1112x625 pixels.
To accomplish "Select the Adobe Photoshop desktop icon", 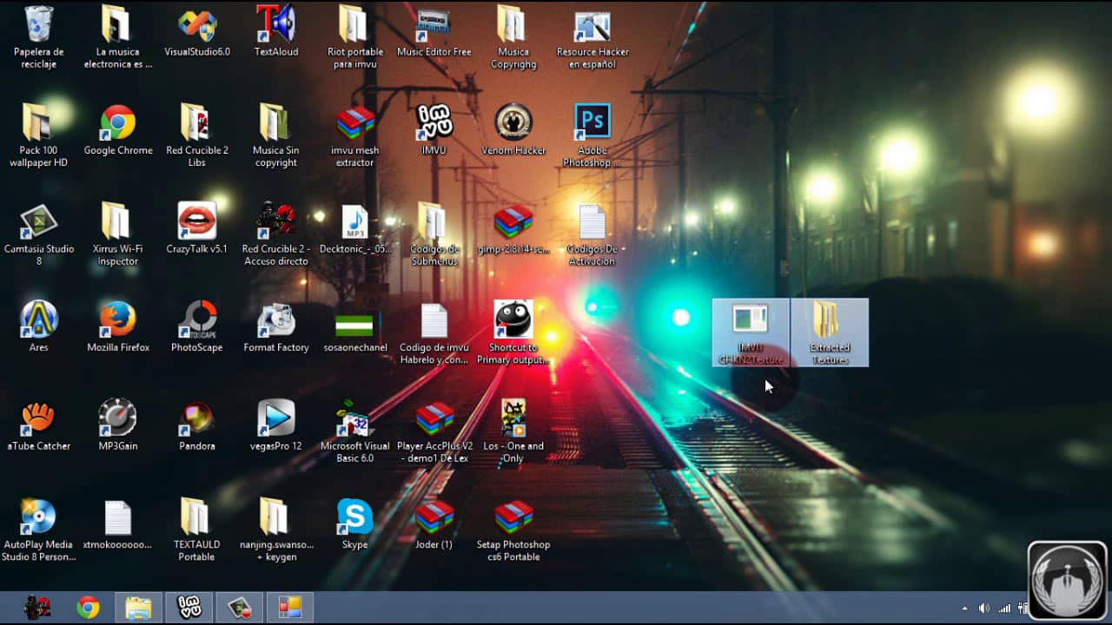I will (x=592, y=122).
